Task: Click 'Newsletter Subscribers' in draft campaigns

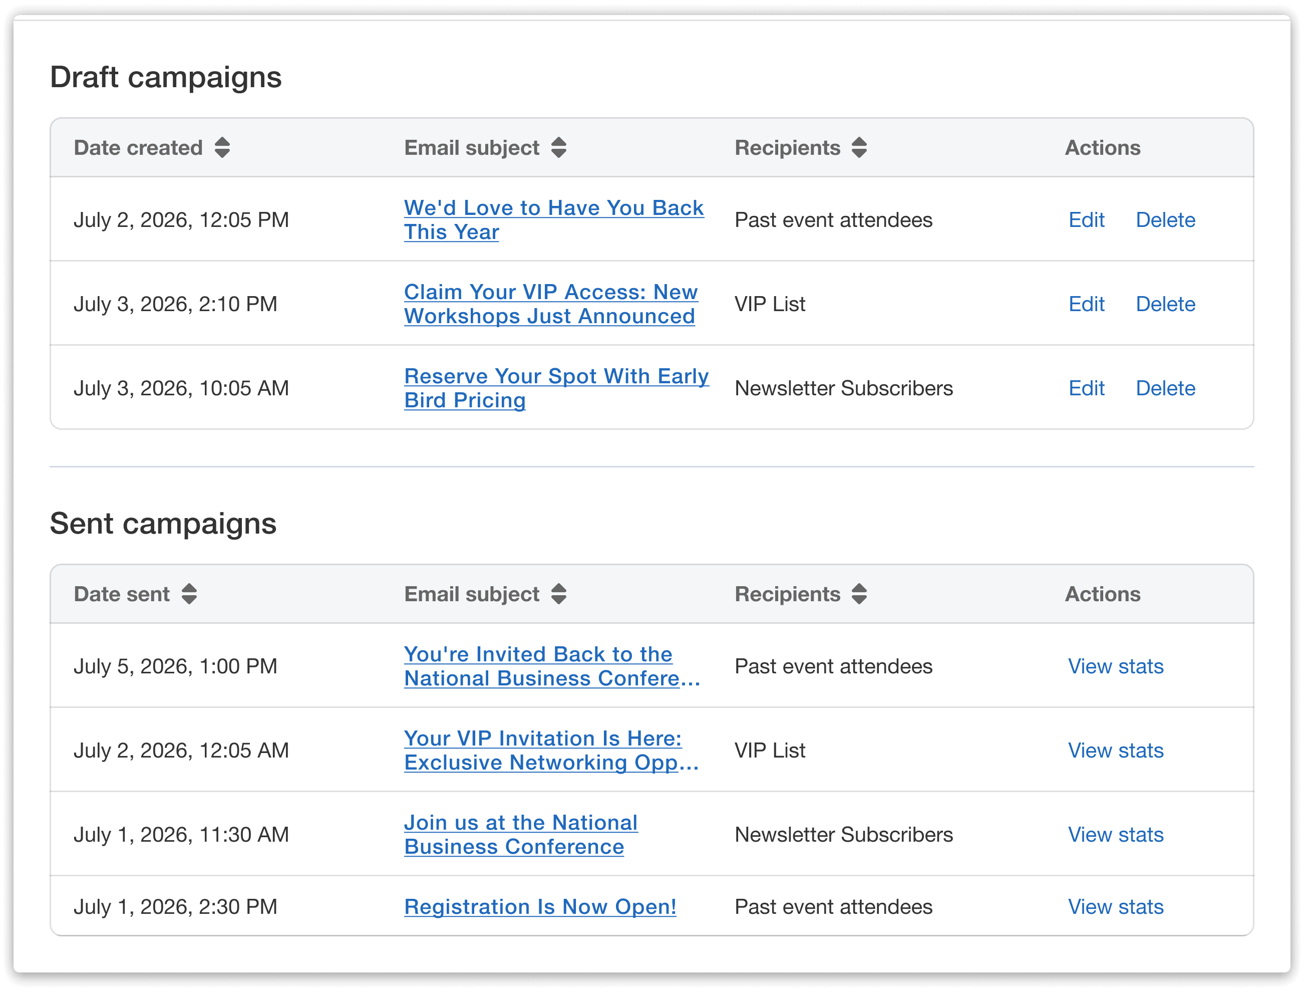Action: pyautogui.click(x=844, y=388)
